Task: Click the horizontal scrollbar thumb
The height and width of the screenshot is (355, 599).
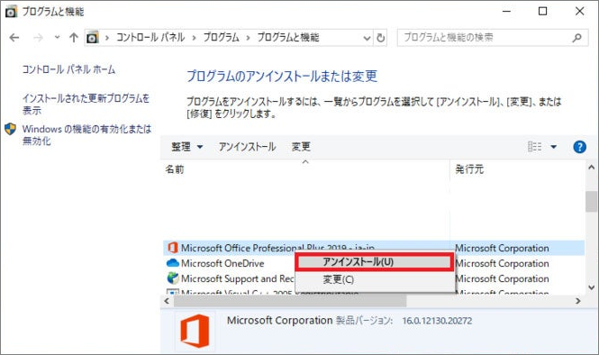Action: [x=290, y=301]
